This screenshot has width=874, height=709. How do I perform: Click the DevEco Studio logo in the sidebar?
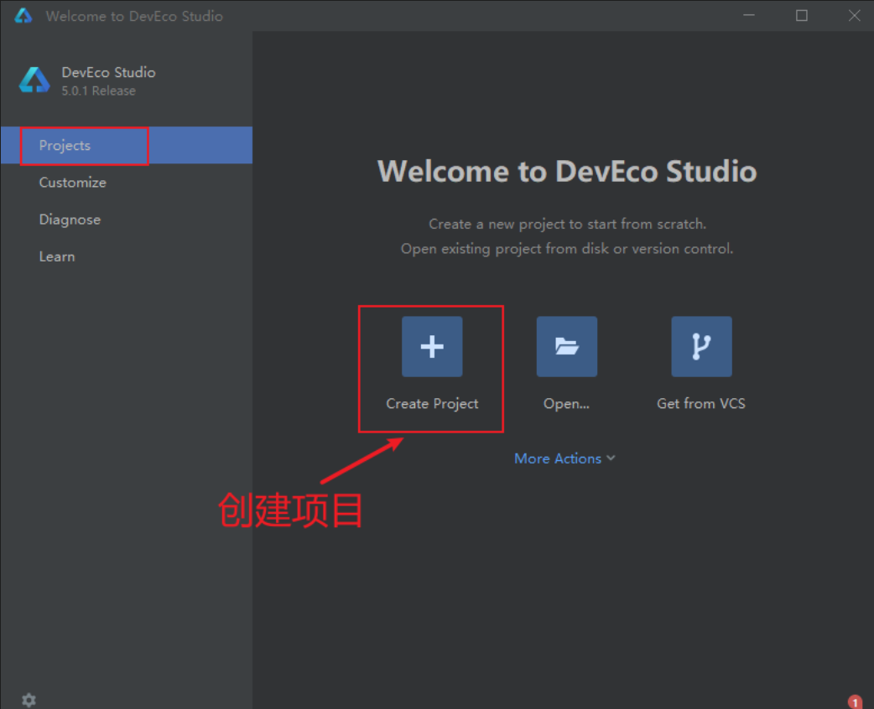tap(34, 80)
